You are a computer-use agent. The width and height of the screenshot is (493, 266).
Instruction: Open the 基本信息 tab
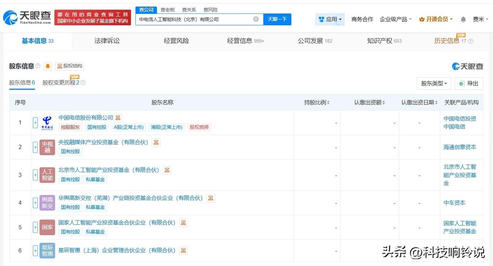[37, 41]
